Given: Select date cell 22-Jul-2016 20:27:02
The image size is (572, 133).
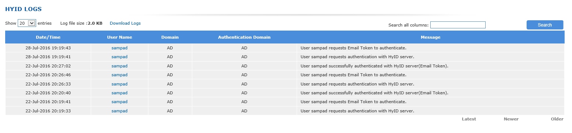Looking at the screenshot, I should [x=48, y=66].
